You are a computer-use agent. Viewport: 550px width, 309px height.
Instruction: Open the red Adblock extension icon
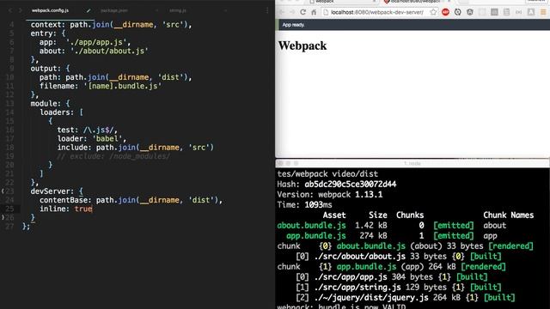[445, 12]
